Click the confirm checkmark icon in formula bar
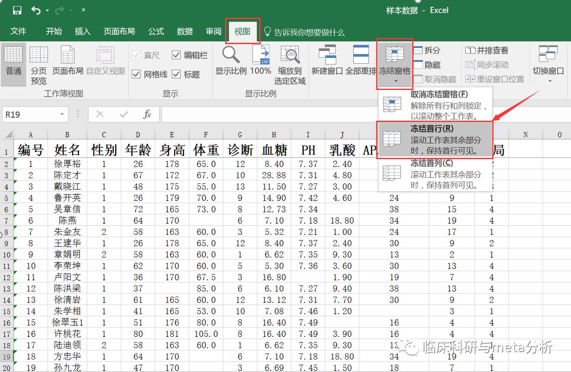This screenshot has height=372, width=571. pyautogui.click(x=124, y=115)
